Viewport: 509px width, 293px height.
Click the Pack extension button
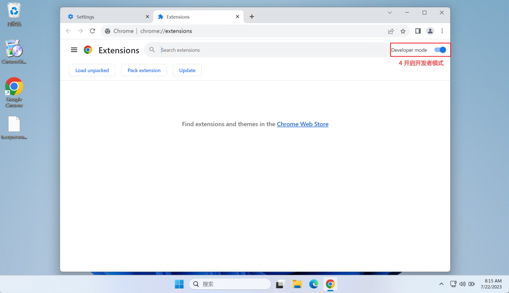[144, 70]
